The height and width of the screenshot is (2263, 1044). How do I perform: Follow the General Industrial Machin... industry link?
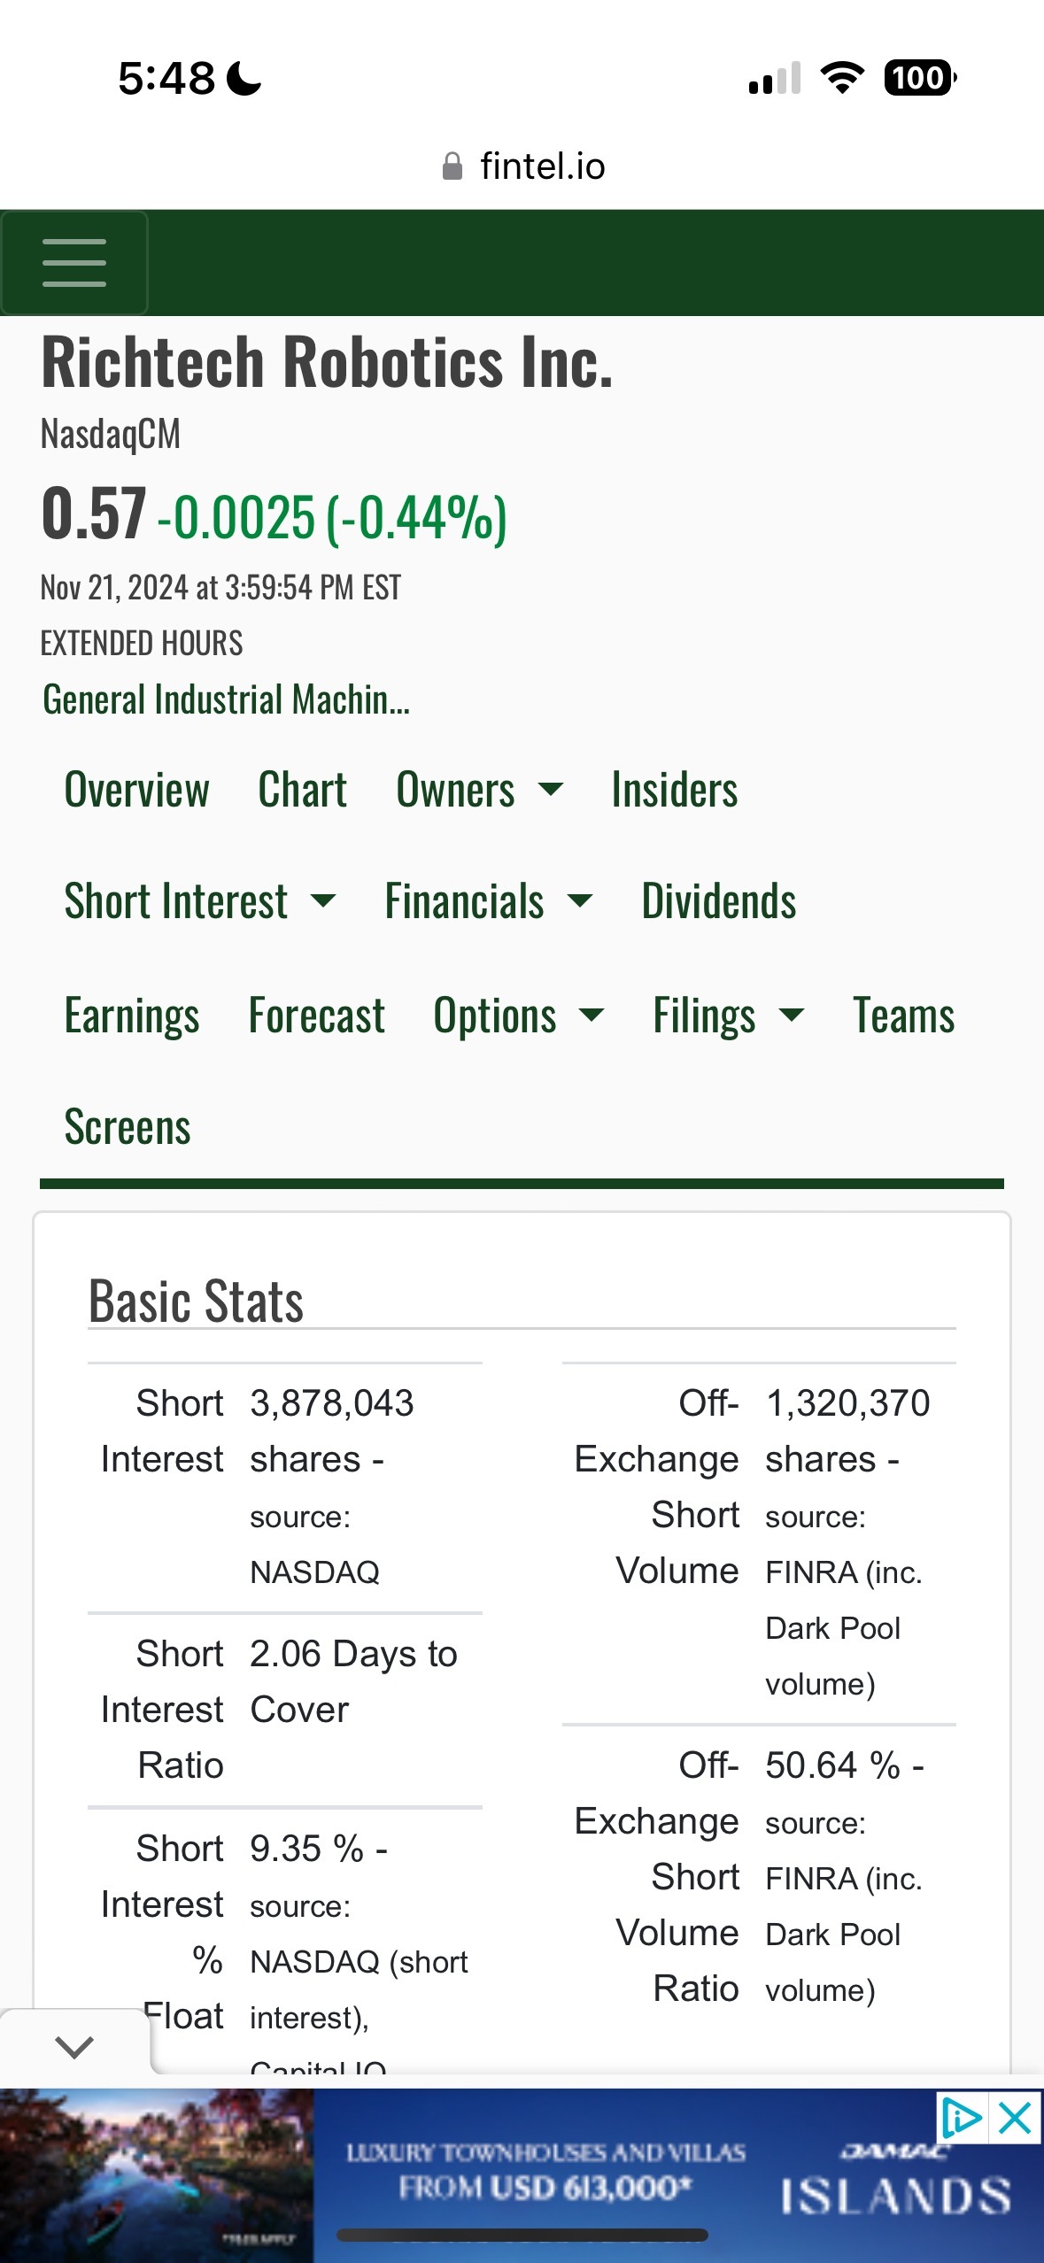[x=226, y=699]
